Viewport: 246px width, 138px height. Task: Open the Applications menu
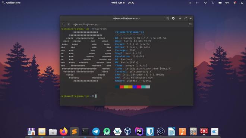click(x=11, y=3)
